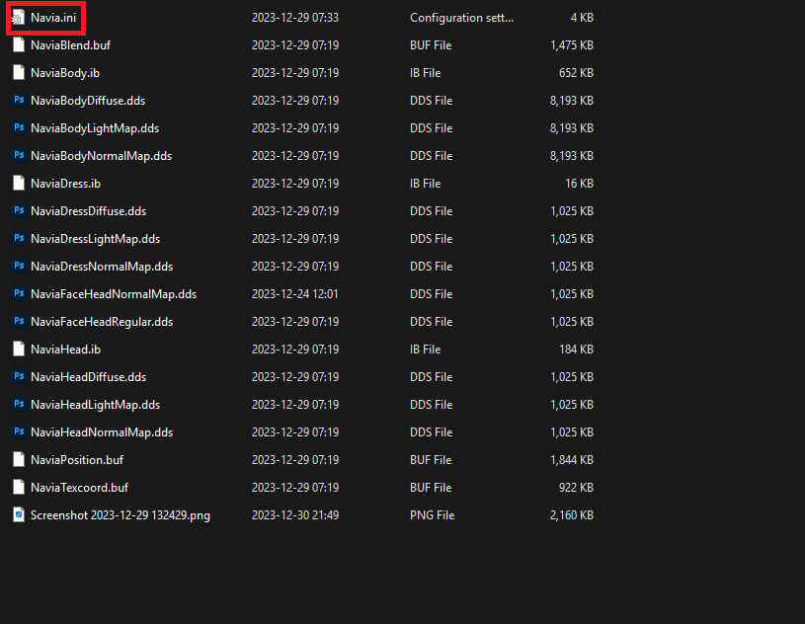Click the file icon of NaviaPosition.buf

click(x=19, y=460)
